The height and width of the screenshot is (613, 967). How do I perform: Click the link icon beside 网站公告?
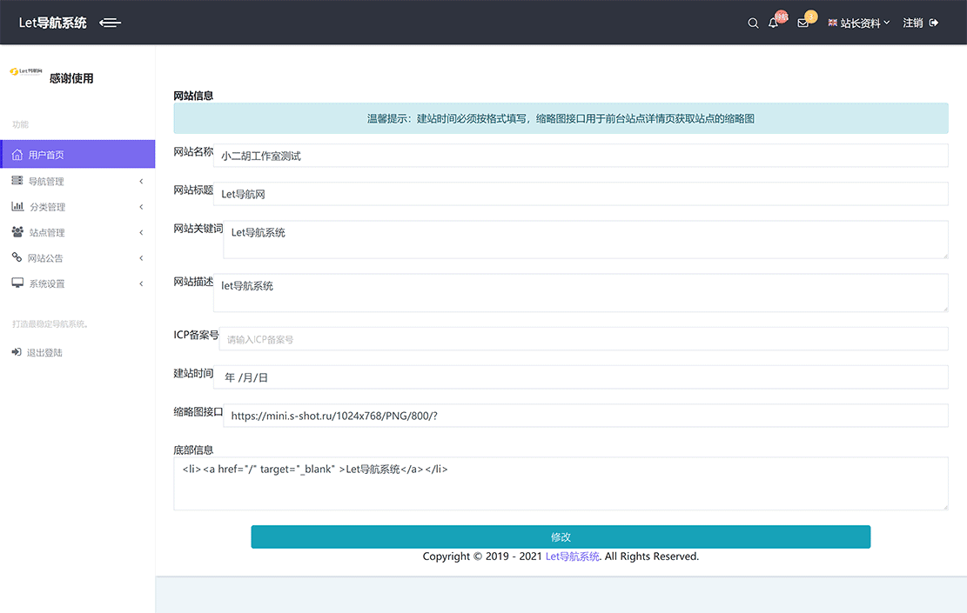click(x=18, y=257)
